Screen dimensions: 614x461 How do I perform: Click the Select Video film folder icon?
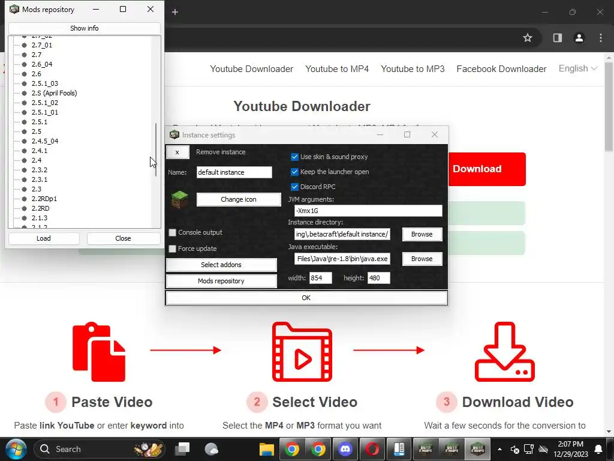[302, 352]
